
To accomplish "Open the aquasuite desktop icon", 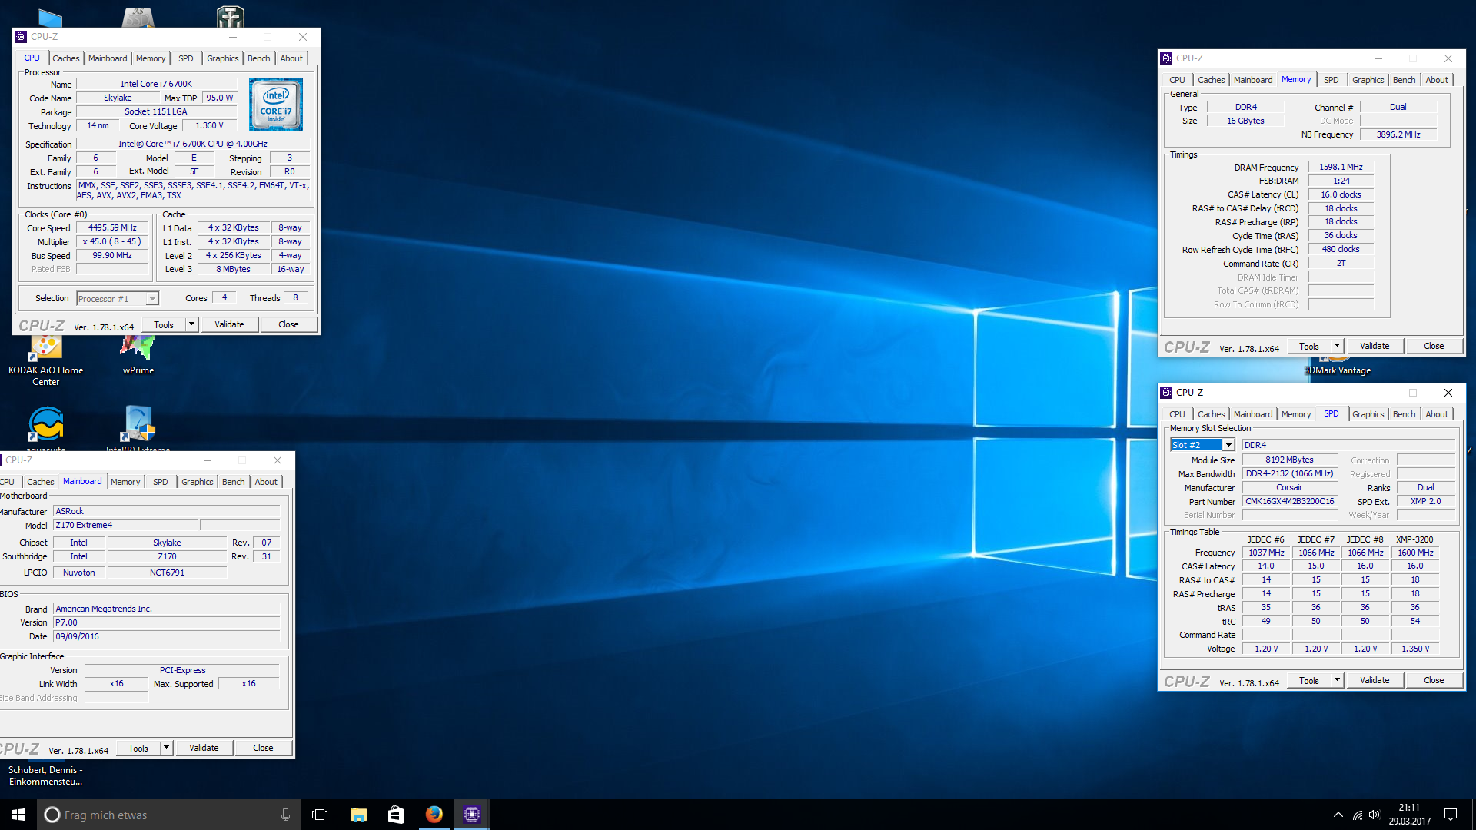I will 46,427.
